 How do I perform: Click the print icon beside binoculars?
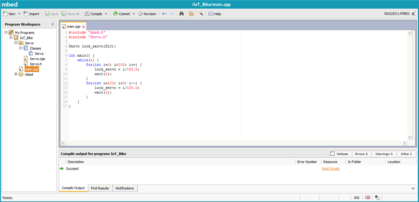tap(191, 14)
